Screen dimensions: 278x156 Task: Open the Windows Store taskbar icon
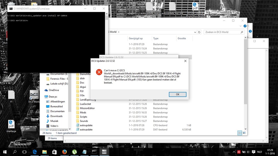[x=54, y=152]
